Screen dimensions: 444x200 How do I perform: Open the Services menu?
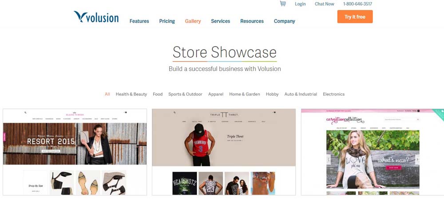point(221,21)
